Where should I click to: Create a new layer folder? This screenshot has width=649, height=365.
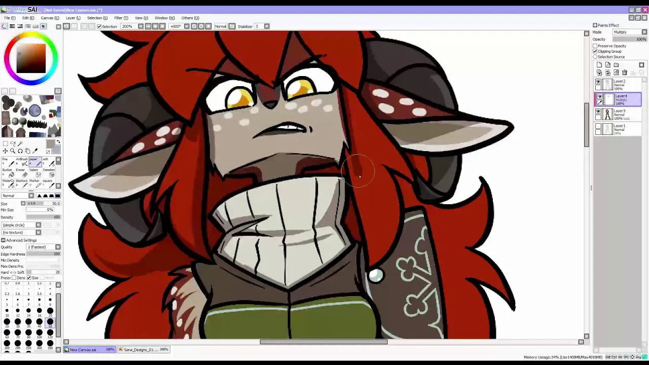(616, 65)
